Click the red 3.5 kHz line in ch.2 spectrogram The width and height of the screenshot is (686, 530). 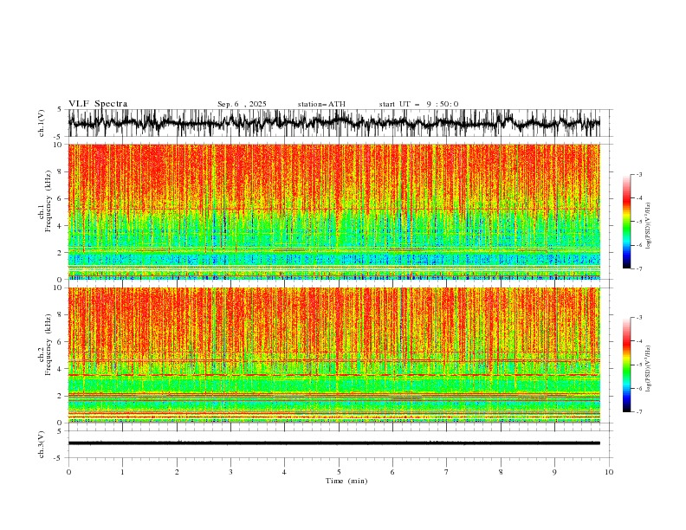[x=334, y=375]
